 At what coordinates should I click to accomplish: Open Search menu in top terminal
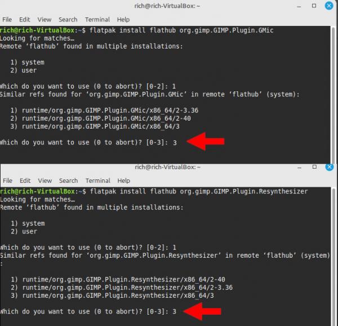[68, 20]
